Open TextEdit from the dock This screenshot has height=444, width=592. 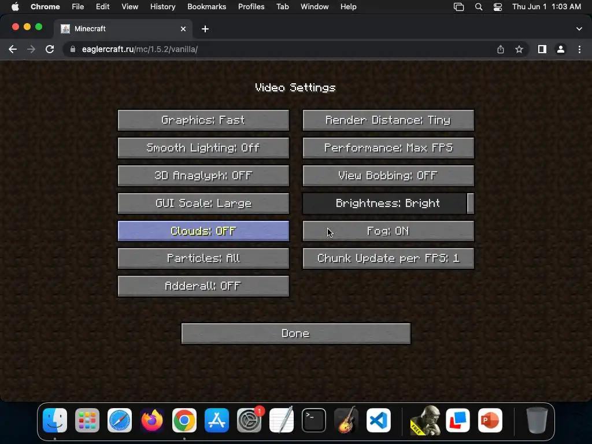coord(282,420)
